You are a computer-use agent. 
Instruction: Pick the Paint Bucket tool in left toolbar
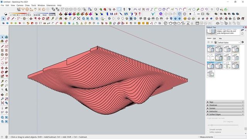2,41
